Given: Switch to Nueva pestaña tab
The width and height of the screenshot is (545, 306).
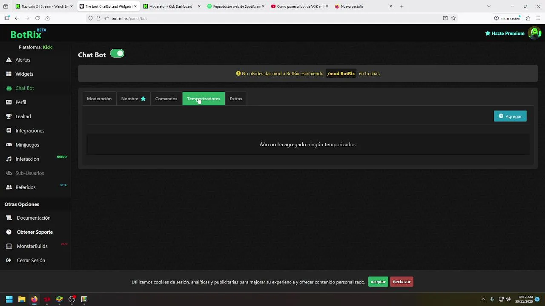Looking at the screenshot, I should coord(364,6).
